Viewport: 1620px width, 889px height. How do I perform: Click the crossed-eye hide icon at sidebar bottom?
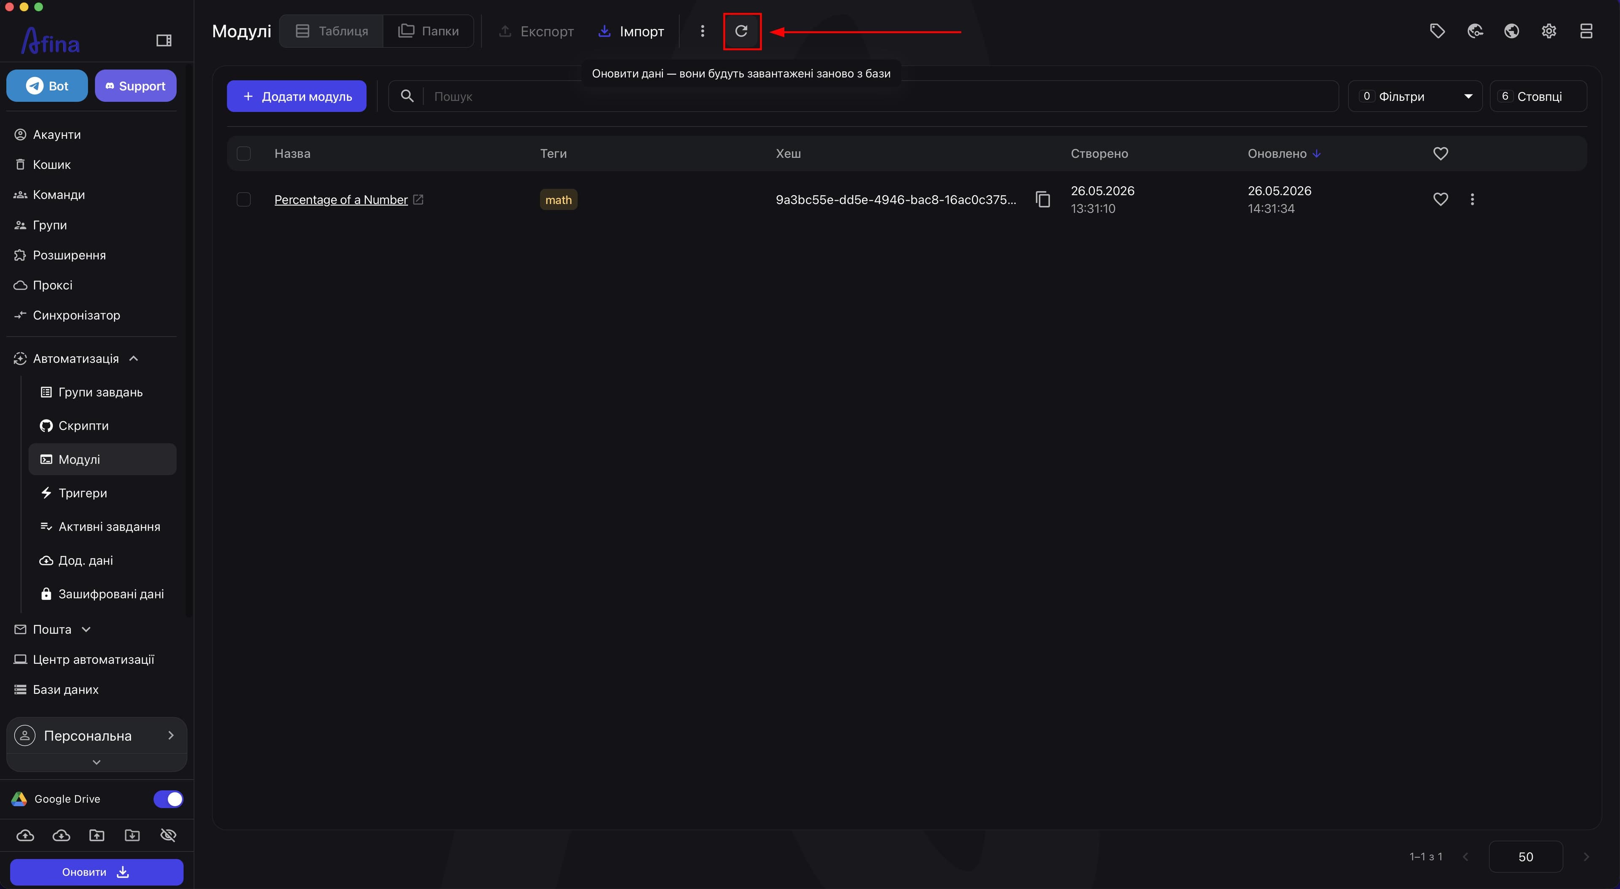tap(168, 835)
